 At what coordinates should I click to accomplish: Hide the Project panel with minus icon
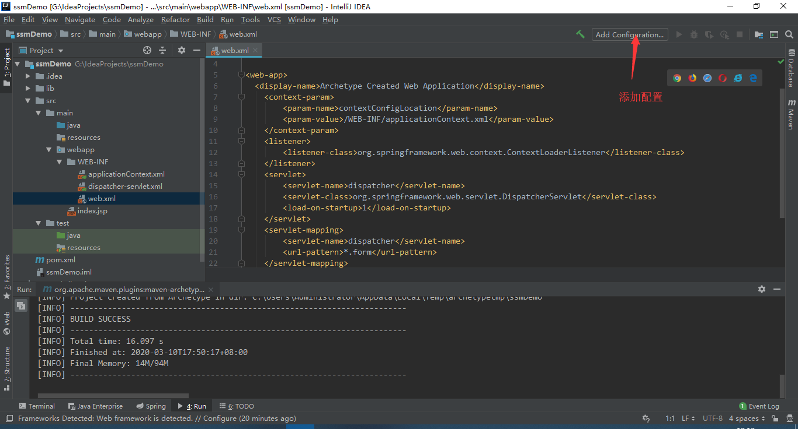click(197, 50)
